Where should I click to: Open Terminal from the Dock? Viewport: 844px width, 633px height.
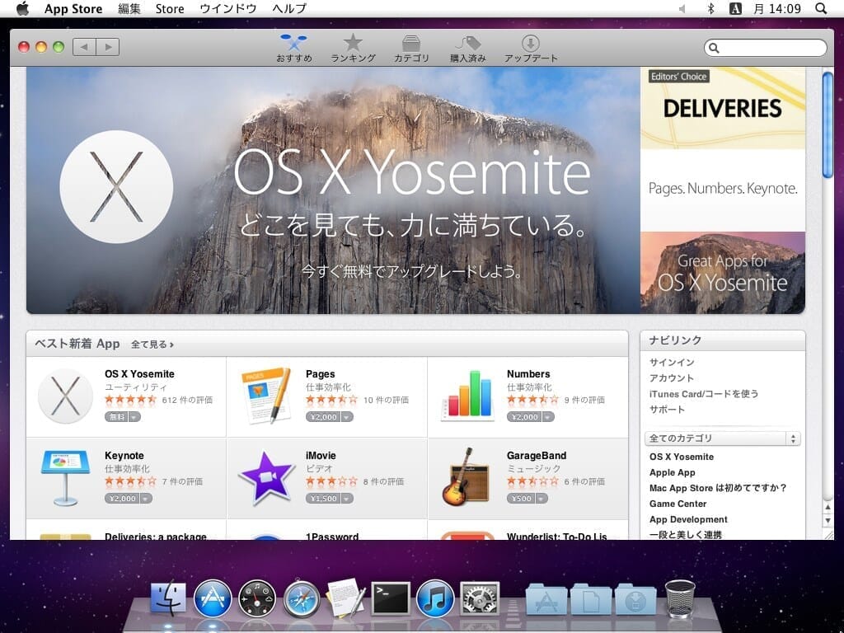point(391,598)
